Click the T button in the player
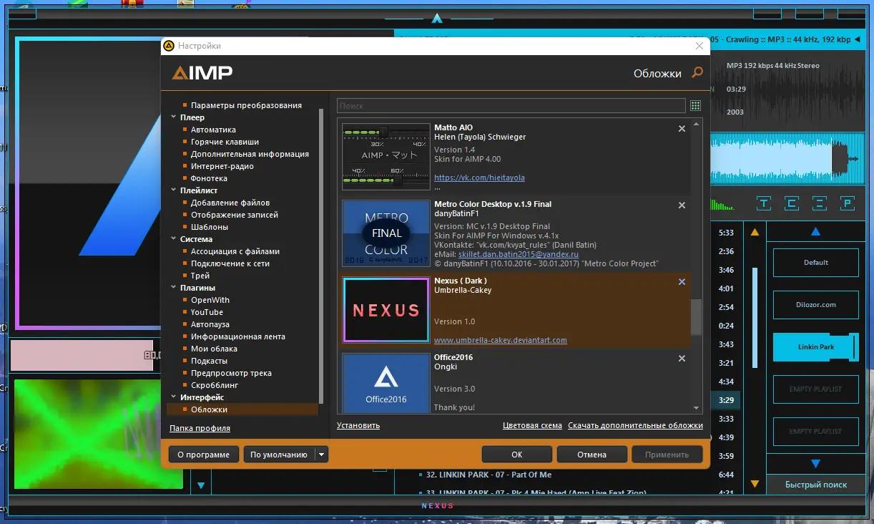Image resolution: width=874 pixels, height=524 pixels. coord(764,204)
